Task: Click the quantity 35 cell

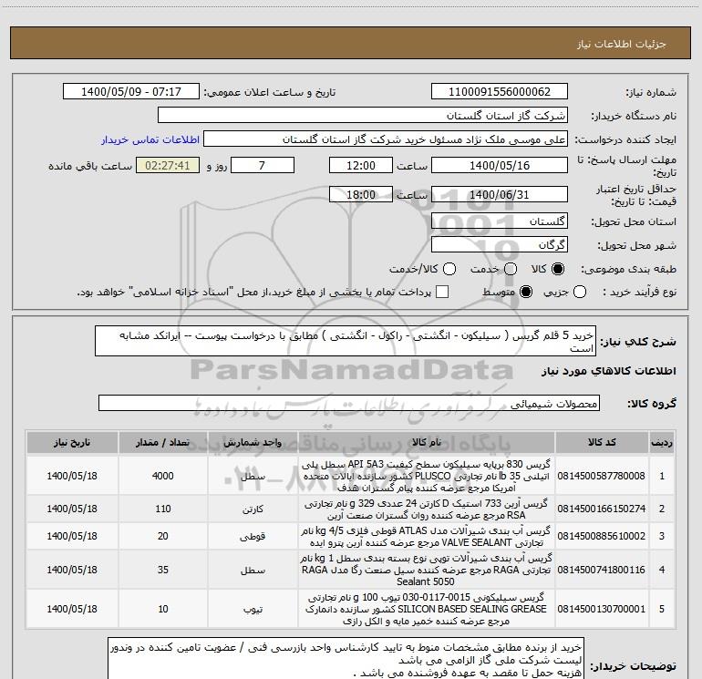Action: coord(163,570)
